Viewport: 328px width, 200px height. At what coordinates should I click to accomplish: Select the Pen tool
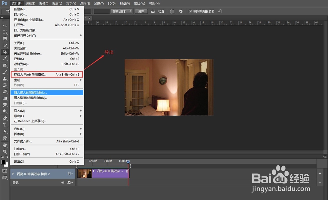[5, 118]
